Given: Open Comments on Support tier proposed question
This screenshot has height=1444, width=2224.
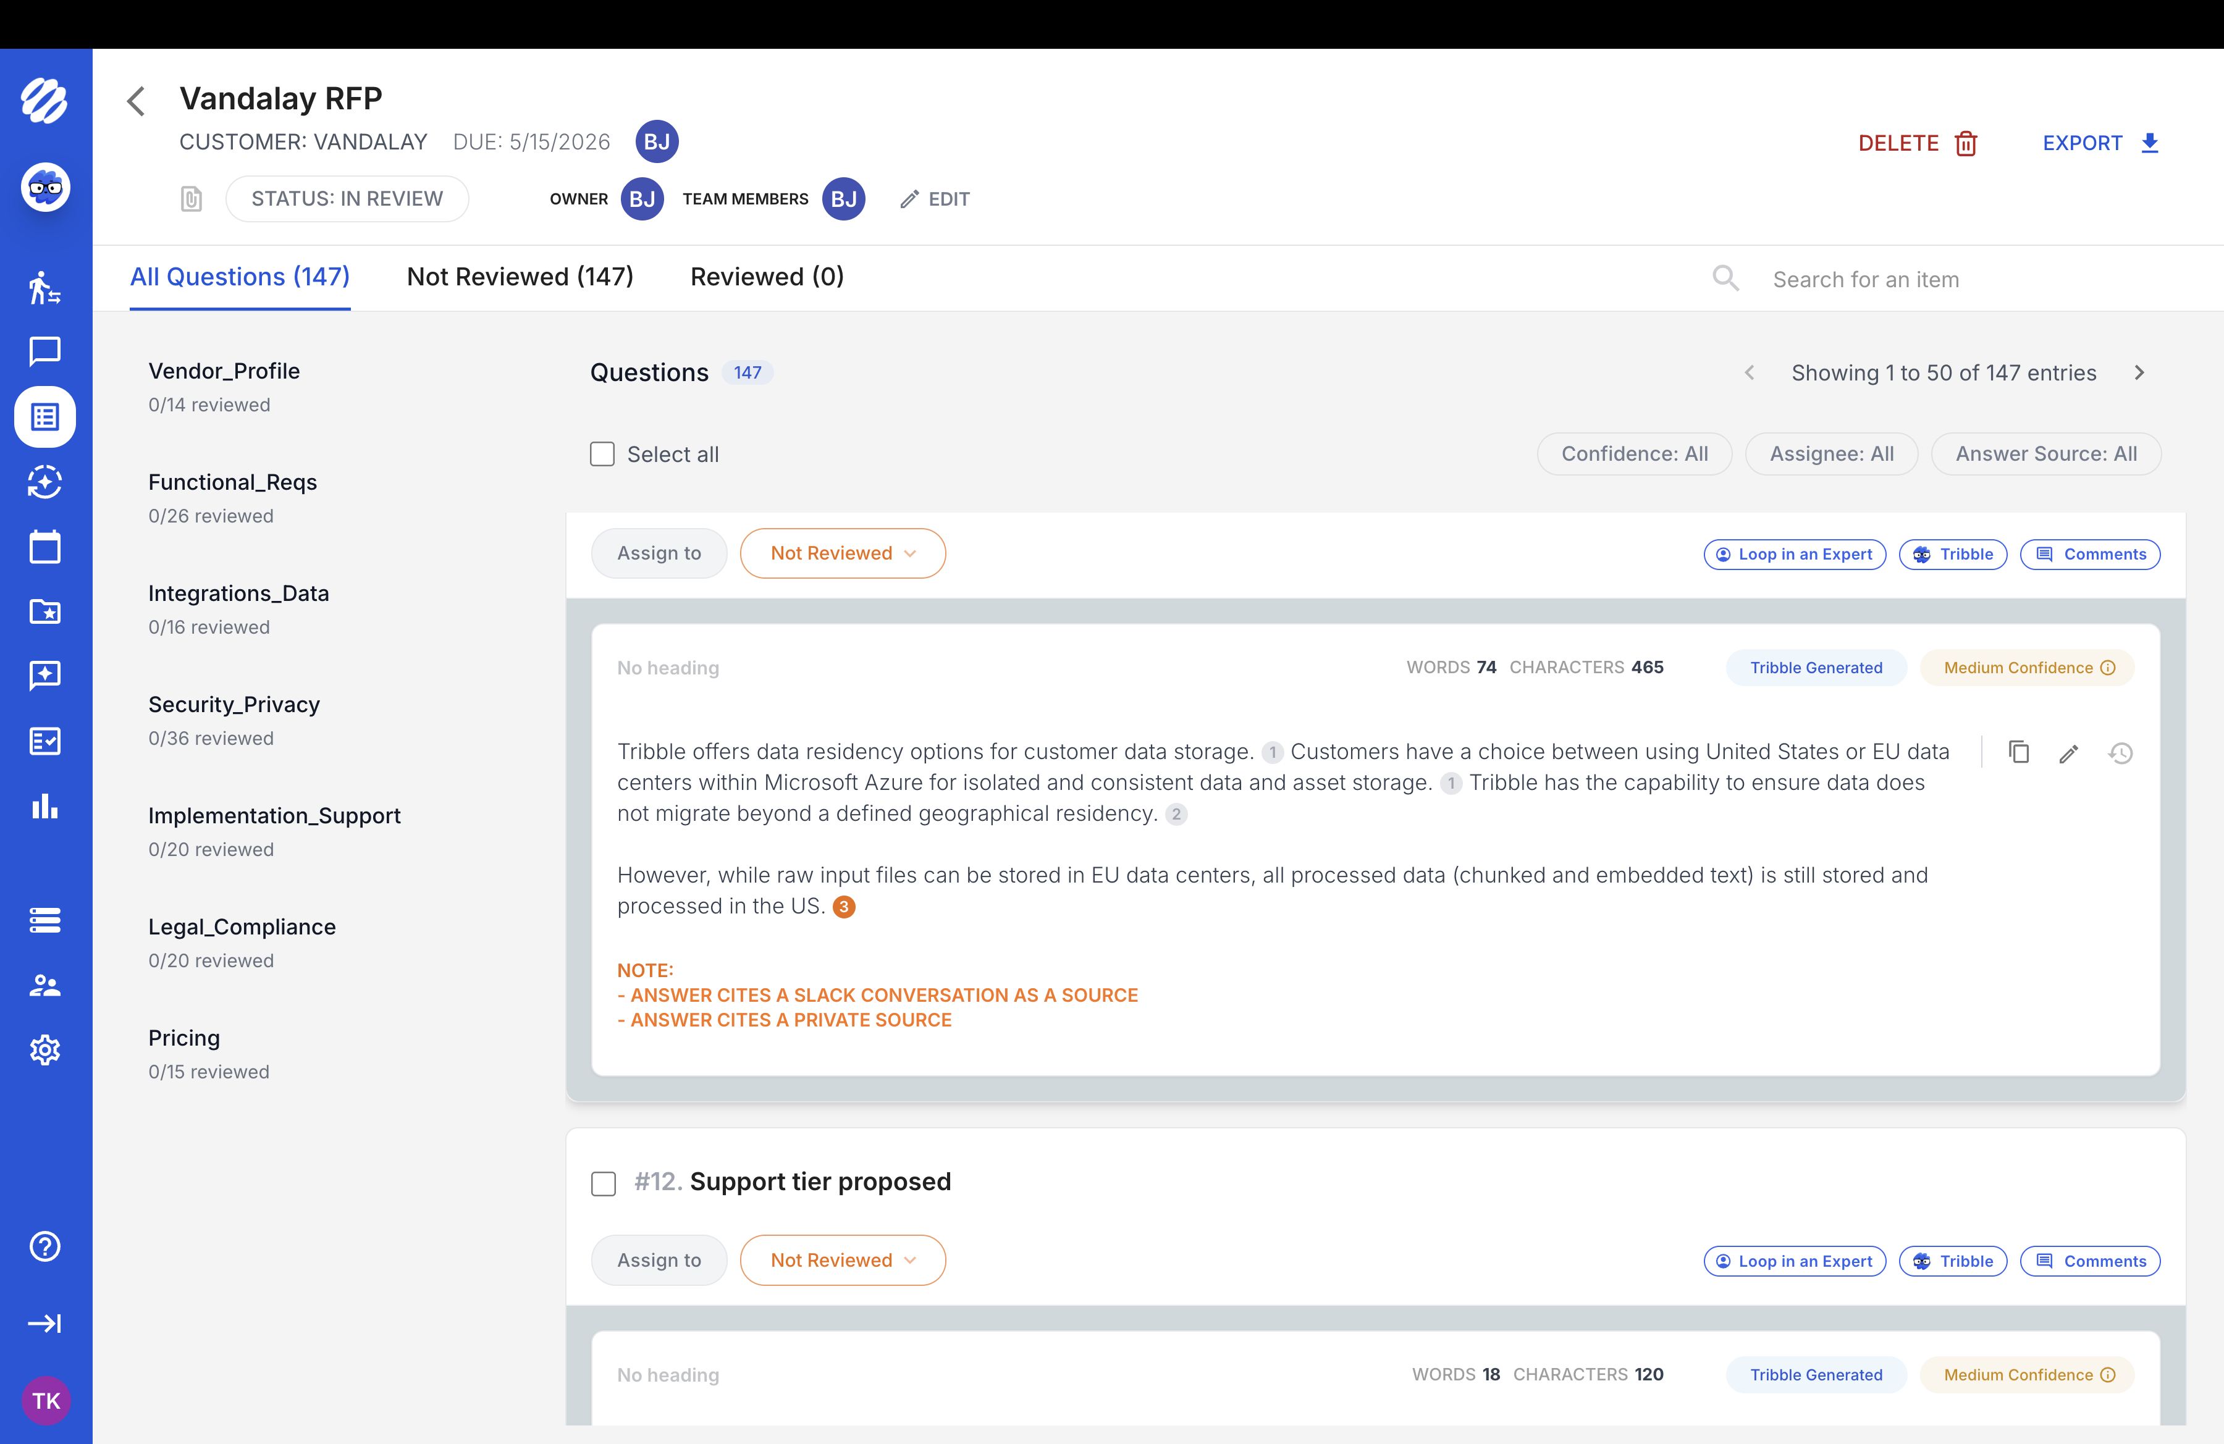Looking at the screenshot, I should [2091, 1261].
